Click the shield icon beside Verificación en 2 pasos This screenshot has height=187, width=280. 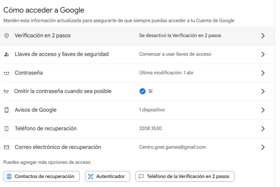coord(7,36)
